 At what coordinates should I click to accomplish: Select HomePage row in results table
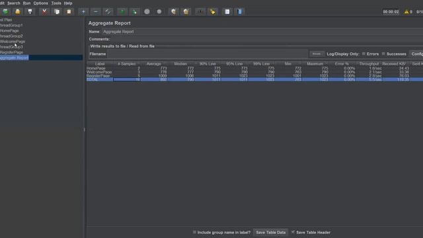pyautogui.click(x=254, y=68)
